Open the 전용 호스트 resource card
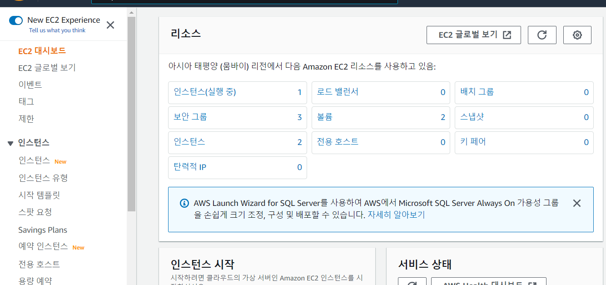Image resolution: width=606 pixels, height=285 pixels. (x=381, y=142)
